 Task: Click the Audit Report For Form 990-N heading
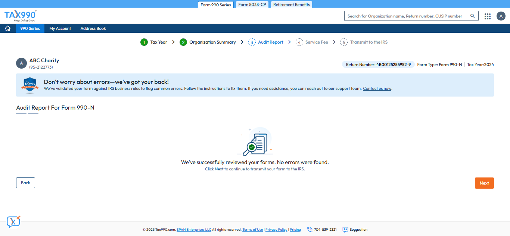(x=55, y=108)
